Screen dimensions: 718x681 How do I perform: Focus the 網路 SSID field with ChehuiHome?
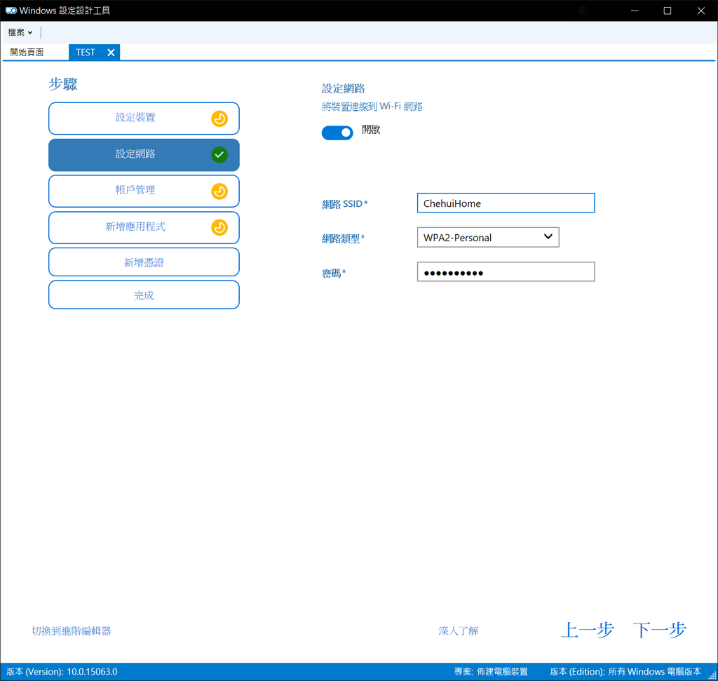(506, 203)
